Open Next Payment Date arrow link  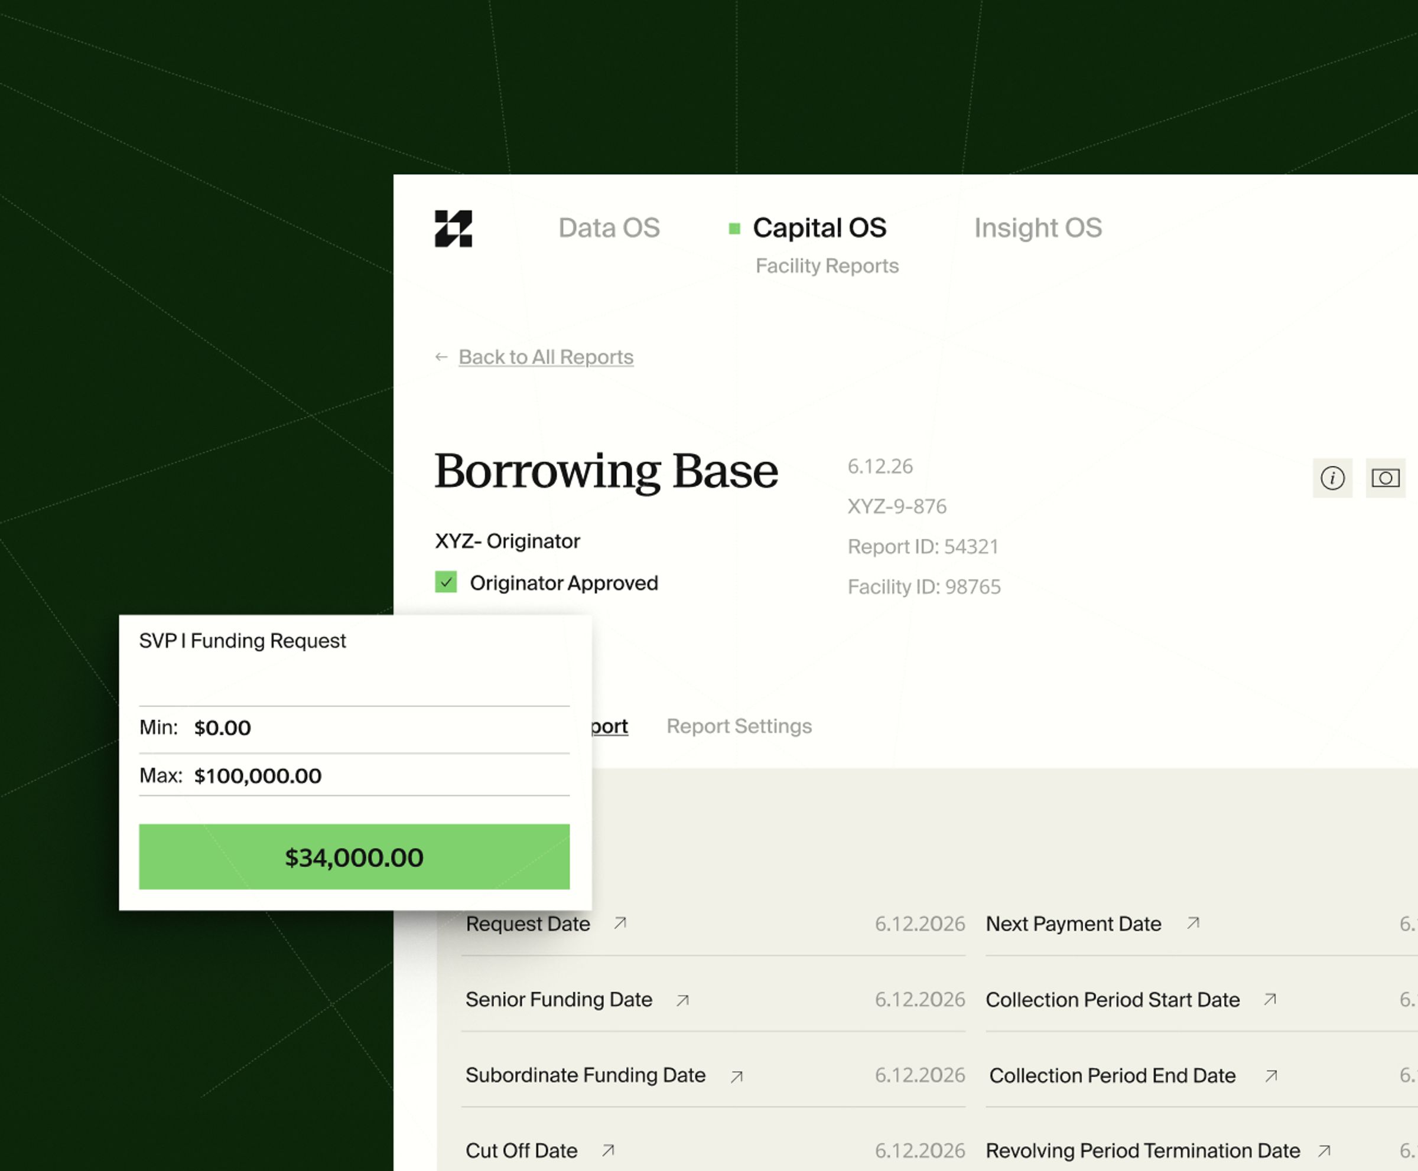pos(1193,923)
